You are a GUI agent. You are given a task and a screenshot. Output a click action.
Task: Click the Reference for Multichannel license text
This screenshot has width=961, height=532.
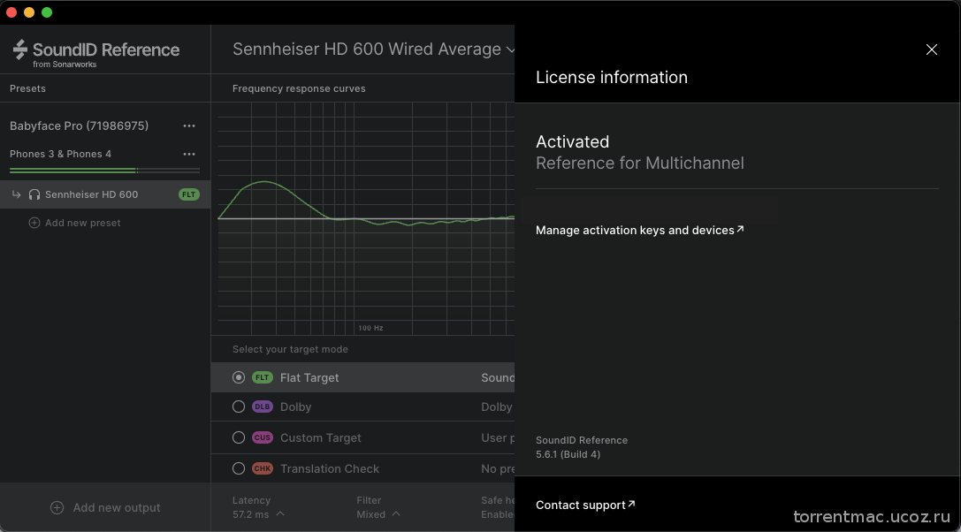(640, 163)
